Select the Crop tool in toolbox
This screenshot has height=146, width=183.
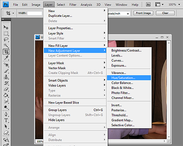[6, 52]
